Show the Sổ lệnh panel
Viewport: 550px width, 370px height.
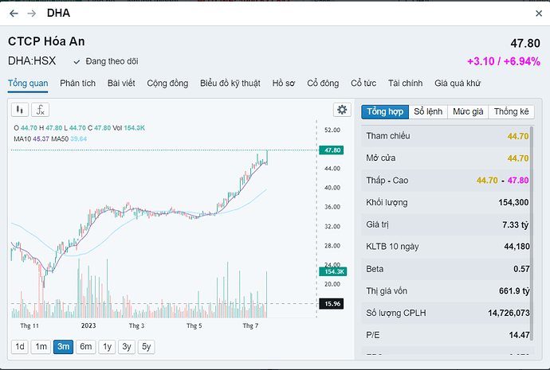coord(429,111)
